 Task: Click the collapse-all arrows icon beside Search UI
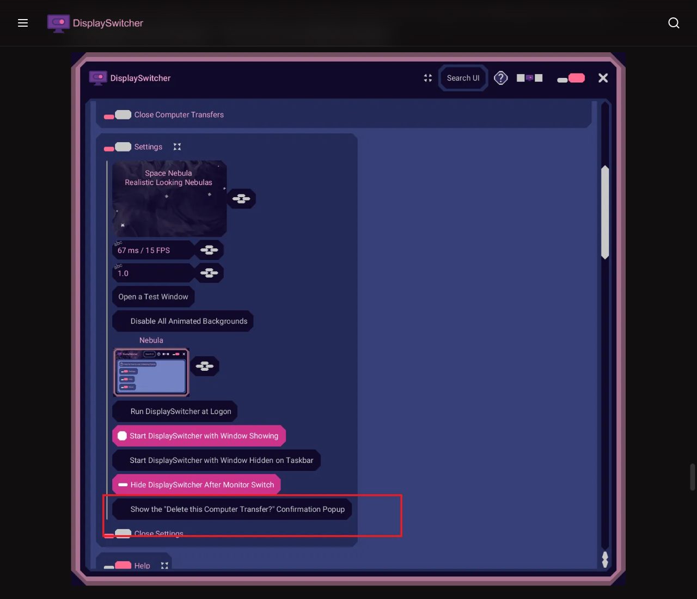coord(428,78)
